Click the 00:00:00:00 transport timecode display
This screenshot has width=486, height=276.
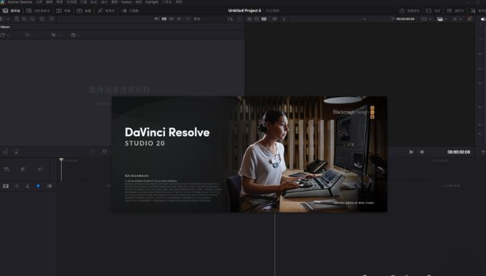(x=459, y=152)
